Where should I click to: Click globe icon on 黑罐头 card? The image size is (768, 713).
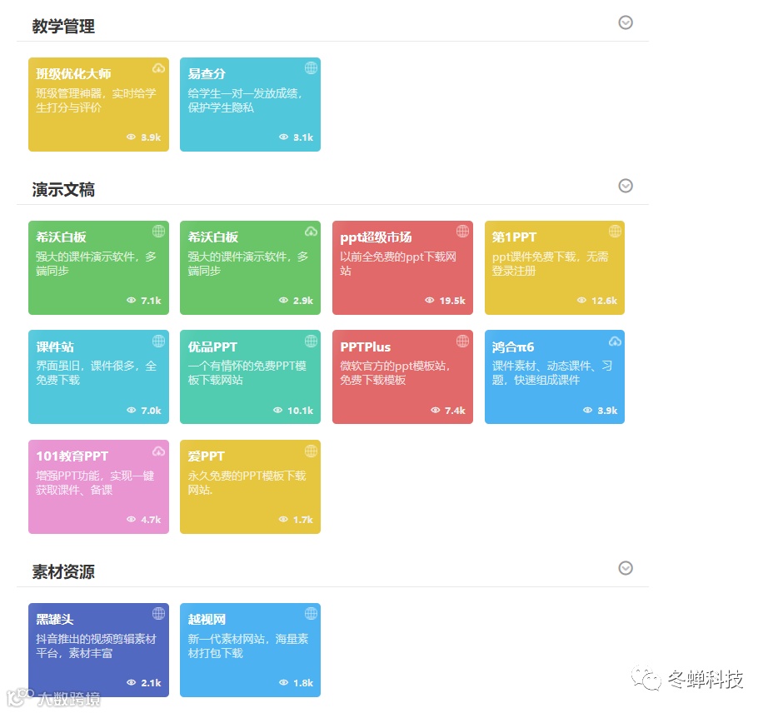158,613
